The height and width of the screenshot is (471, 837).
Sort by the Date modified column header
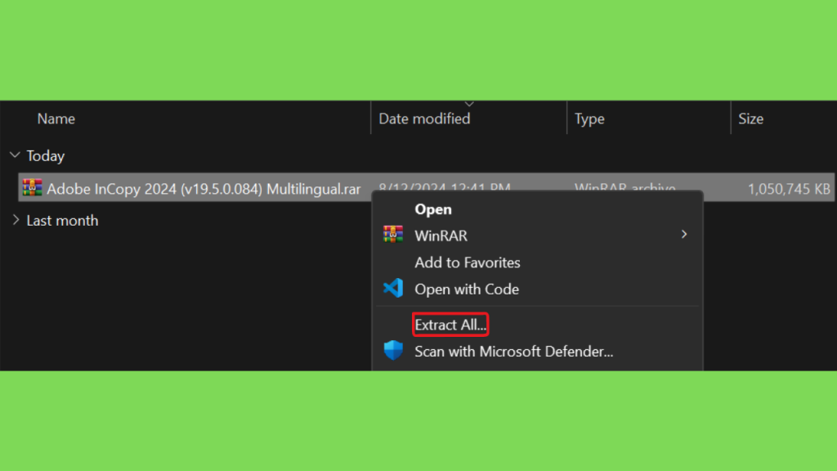pyautogui.click(x=424, y=119)
